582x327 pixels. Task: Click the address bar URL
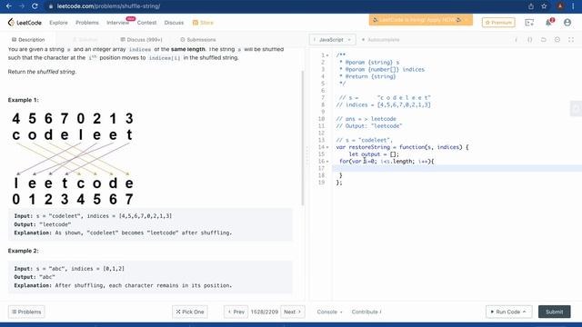[108, 6]
